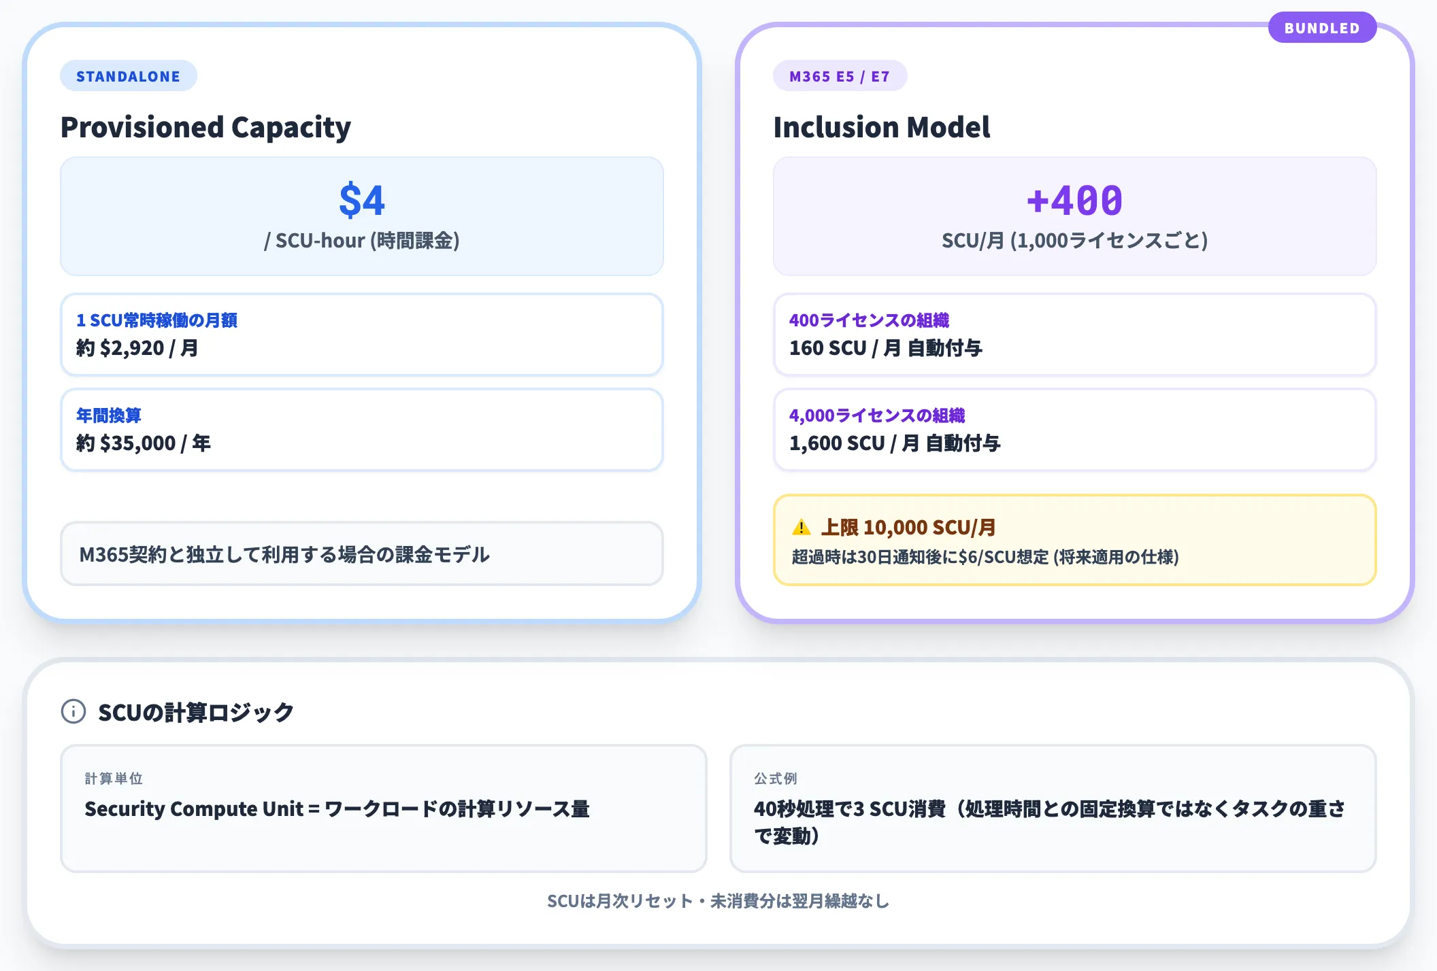Click the 約 $35,000 / 年 value
This screenshot has width=1437, height=971.
[144, 443]
